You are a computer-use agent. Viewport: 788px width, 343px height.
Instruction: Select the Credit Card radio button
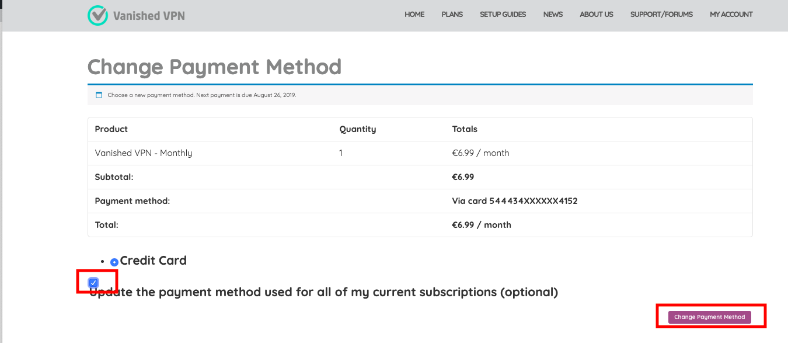(114, 262)
